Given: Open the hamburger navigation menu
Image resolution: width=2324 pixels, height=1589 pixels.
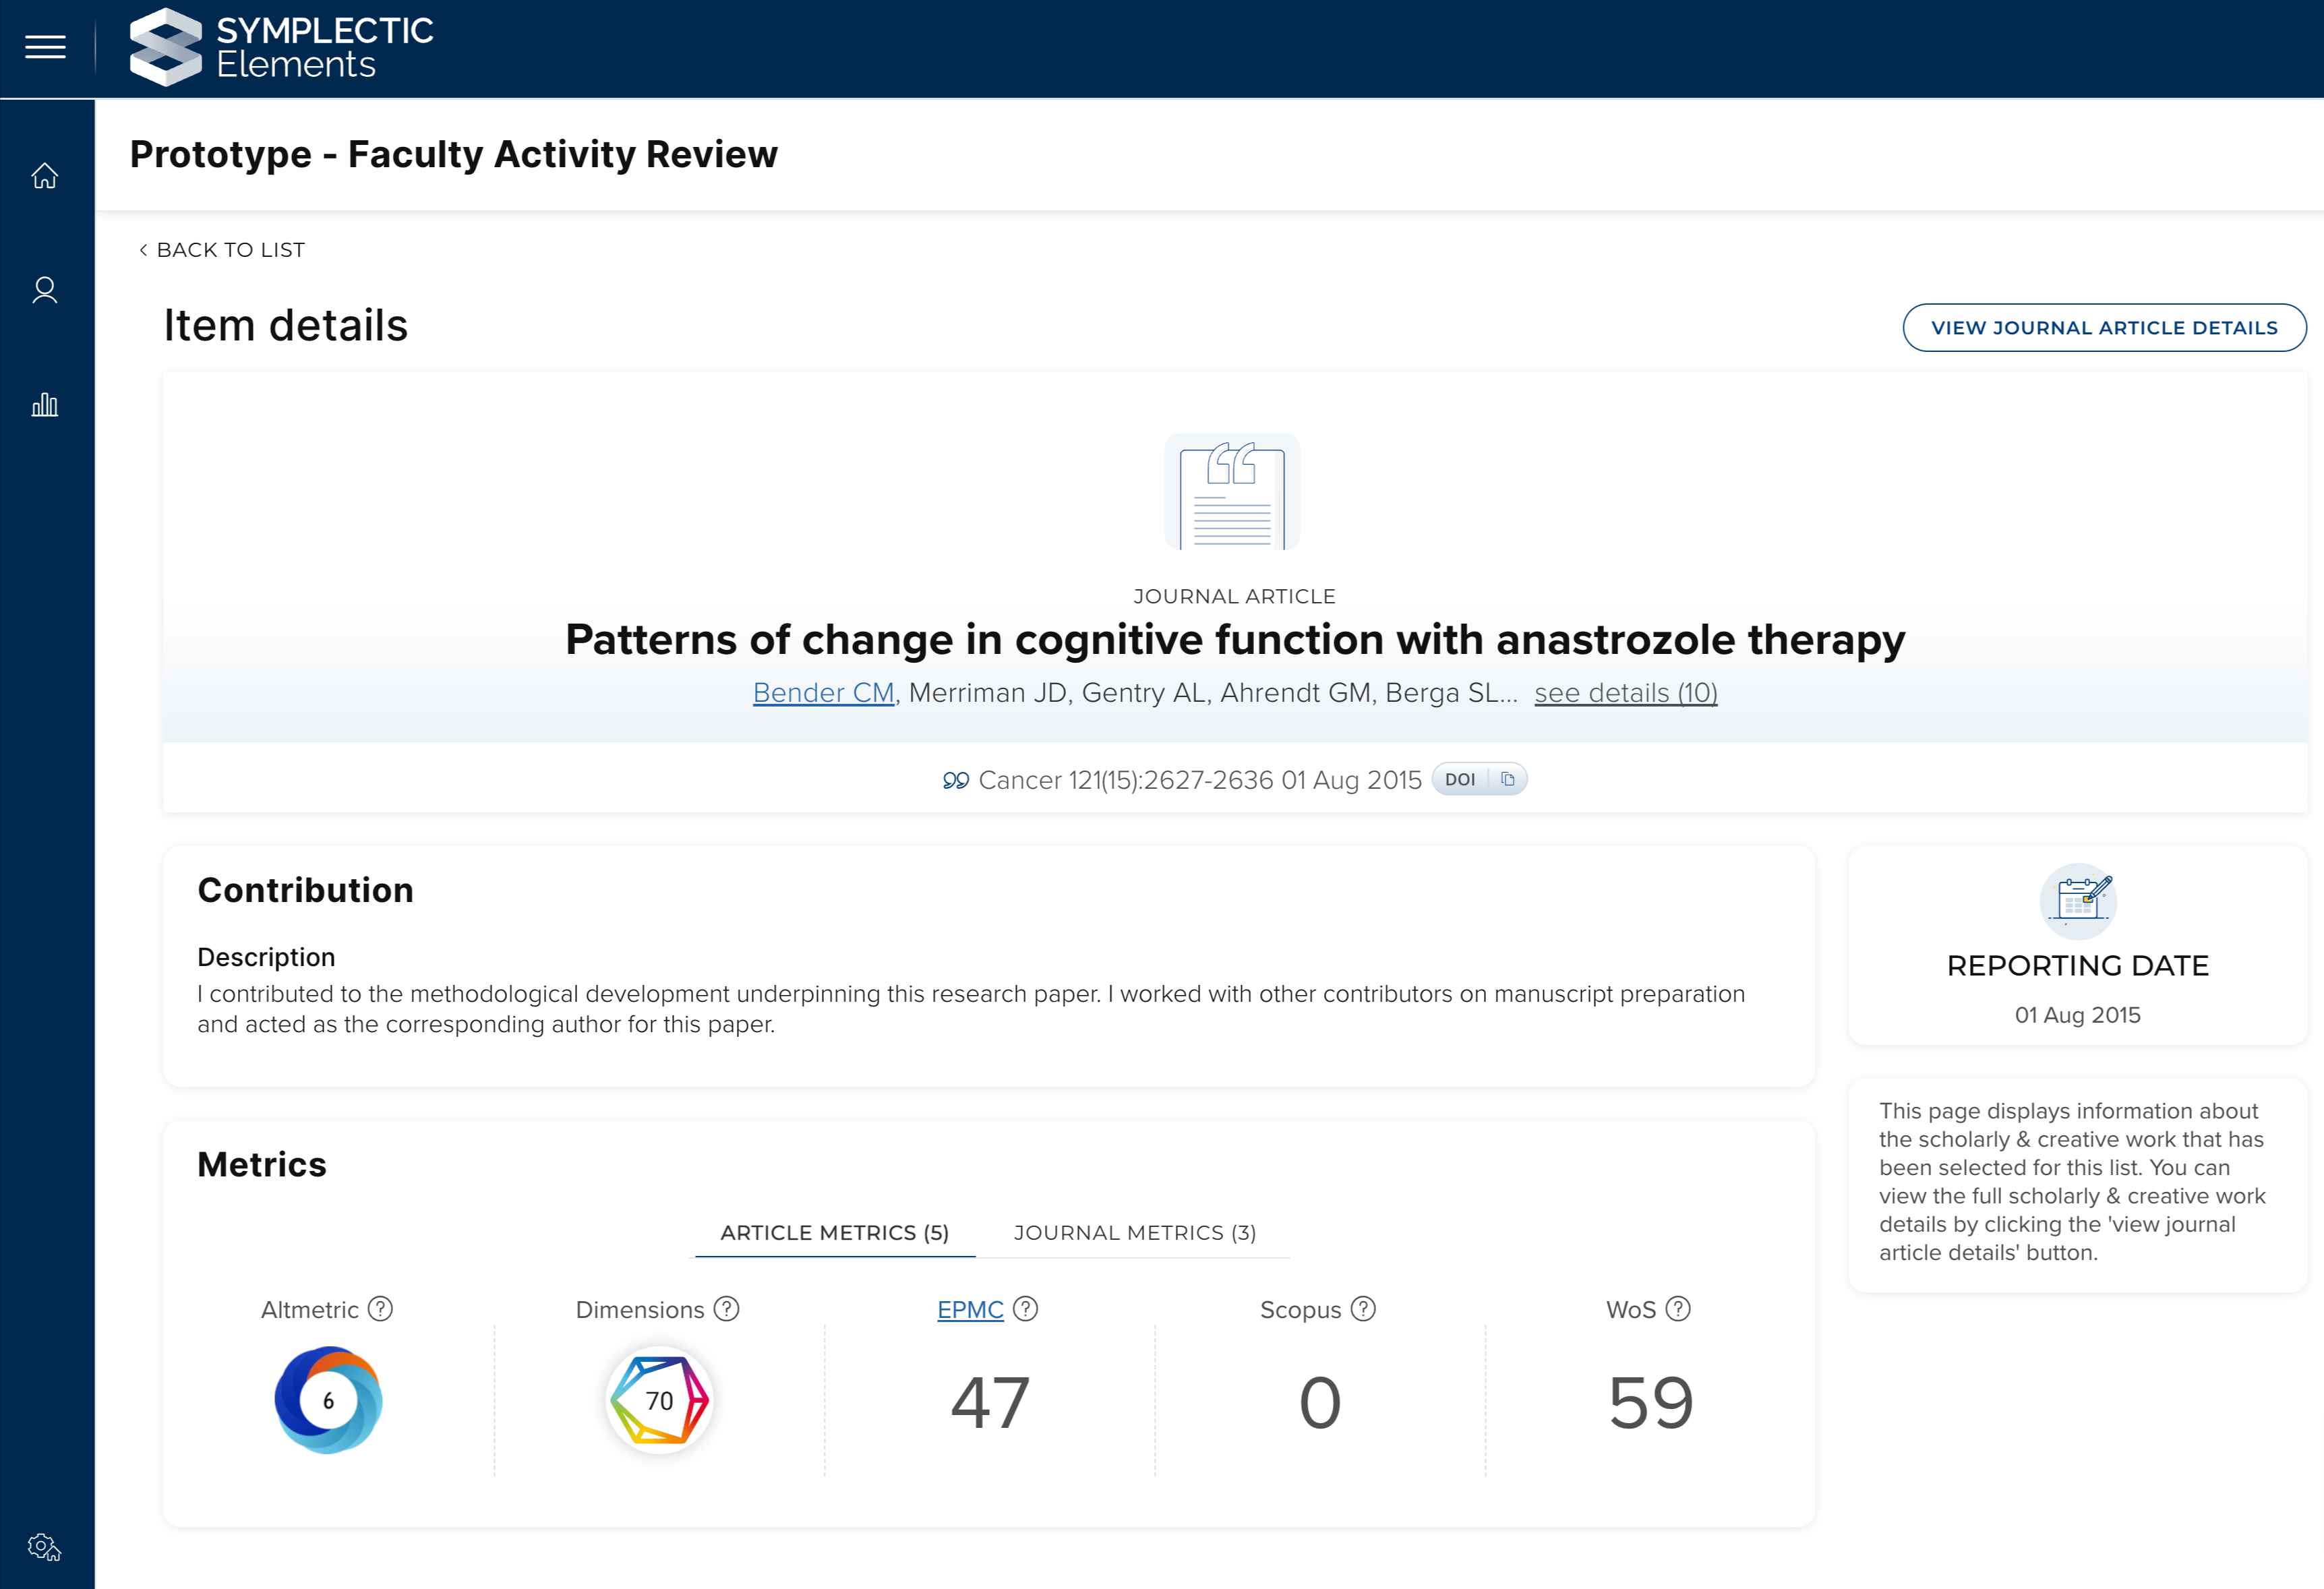Looking at the screenshot, I should [45, 47].
